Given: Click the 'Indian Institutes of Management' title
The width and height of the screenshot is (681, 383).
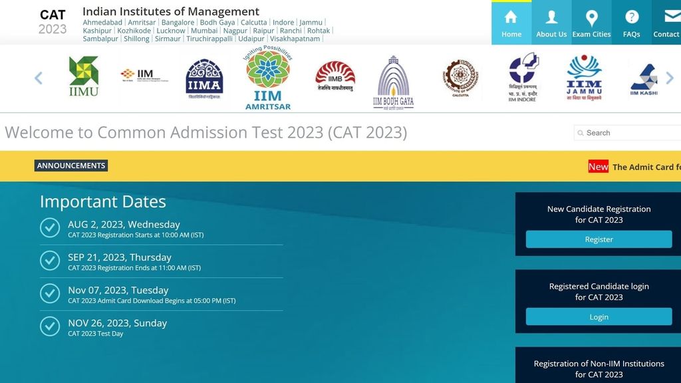Looking at the screenshot, I should pyautogui.click(x=171, y=11).
